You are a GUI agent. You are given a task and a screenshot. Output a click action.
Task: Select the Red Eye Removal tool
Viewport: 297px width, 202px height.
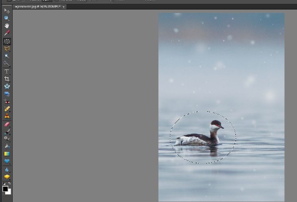pos(7,102)
